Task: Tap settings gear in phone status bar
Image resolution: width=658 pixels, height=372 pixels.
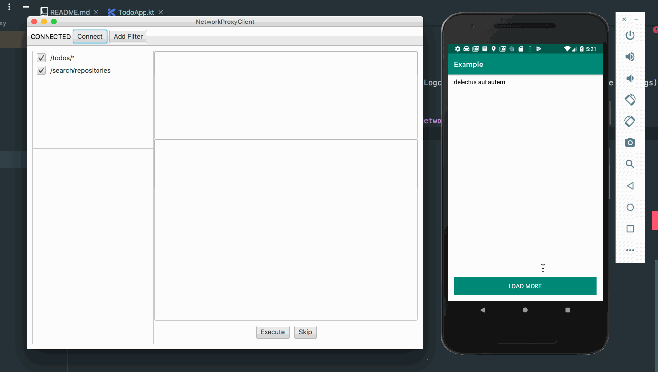Action: point(458,49)
